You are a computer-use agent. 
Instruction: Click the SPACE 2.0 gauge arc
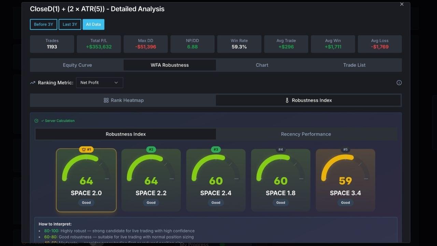pos(86,167)
